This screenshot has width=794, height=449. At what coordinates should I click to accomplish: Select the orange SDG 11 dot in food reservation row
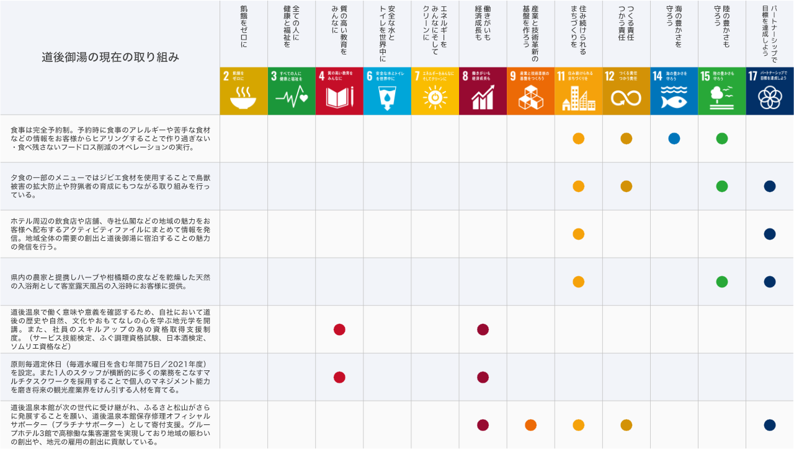579,139
